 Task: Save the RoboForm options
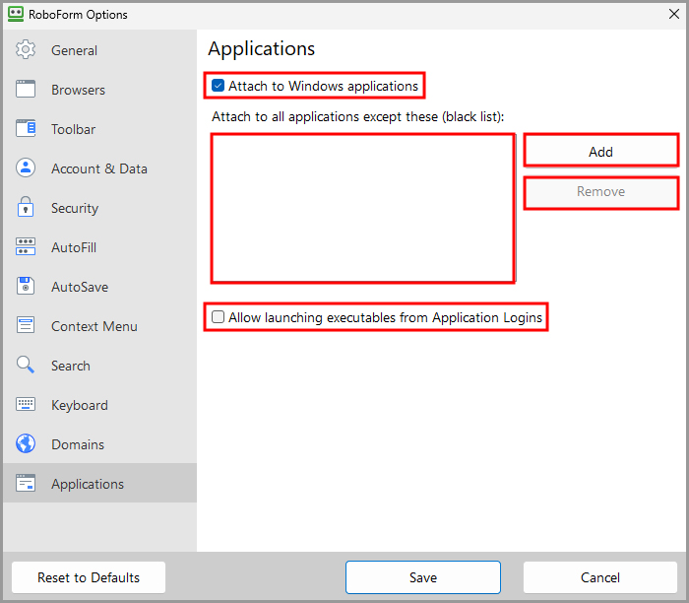(422, 577)
